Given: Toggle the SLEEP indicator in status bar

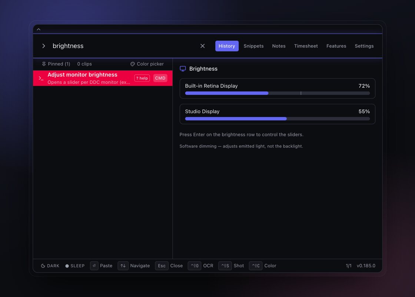Looking at the screenshot, I should click(x=75, y=266).
